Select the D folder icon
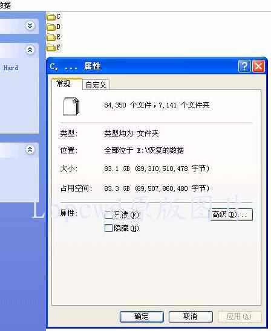 click(x=51, y=27)
